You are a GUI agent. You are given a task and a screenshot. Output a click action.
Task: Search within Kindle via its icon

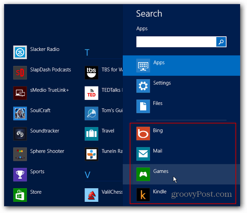143,194
